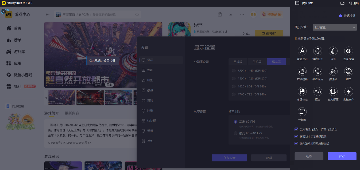The height and width of the screenshot is (170, 360).
Task: Select the 右键行走 mouse icon
Action: point(302,91)
